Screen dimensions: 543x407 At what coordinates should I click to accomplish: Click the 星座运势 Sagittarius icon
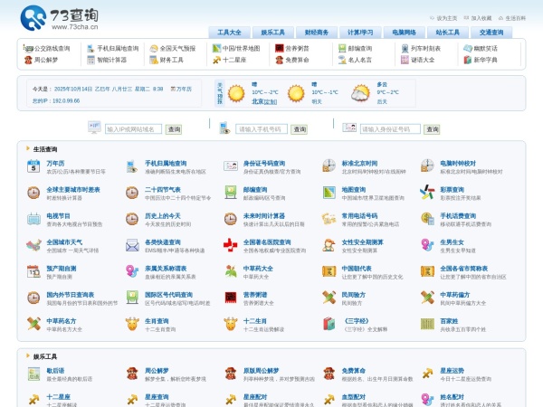tap(427, 374)
